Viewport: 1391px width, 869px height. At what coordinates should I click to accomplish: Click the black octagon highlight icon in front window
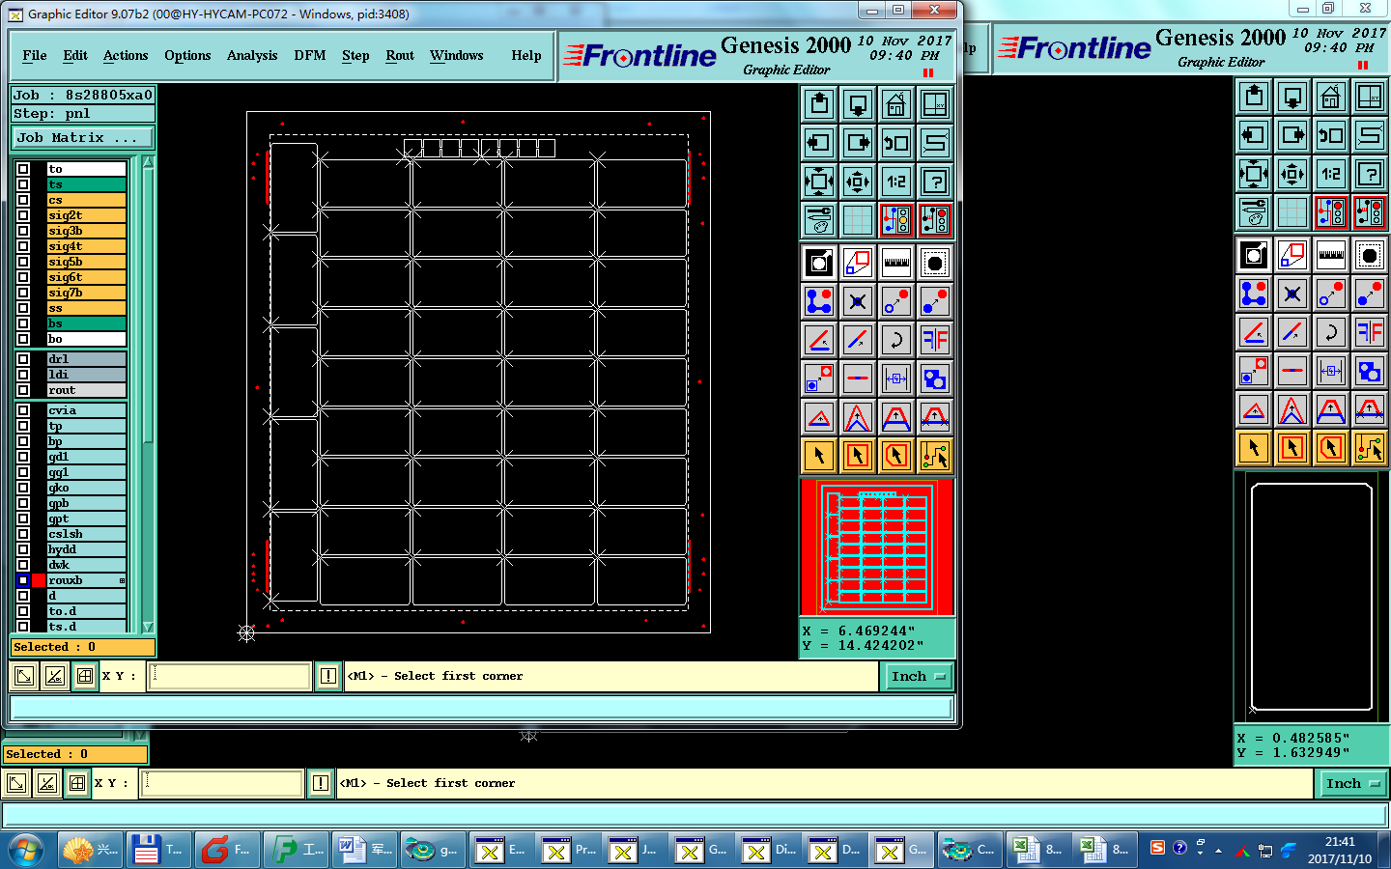[935, 262]
